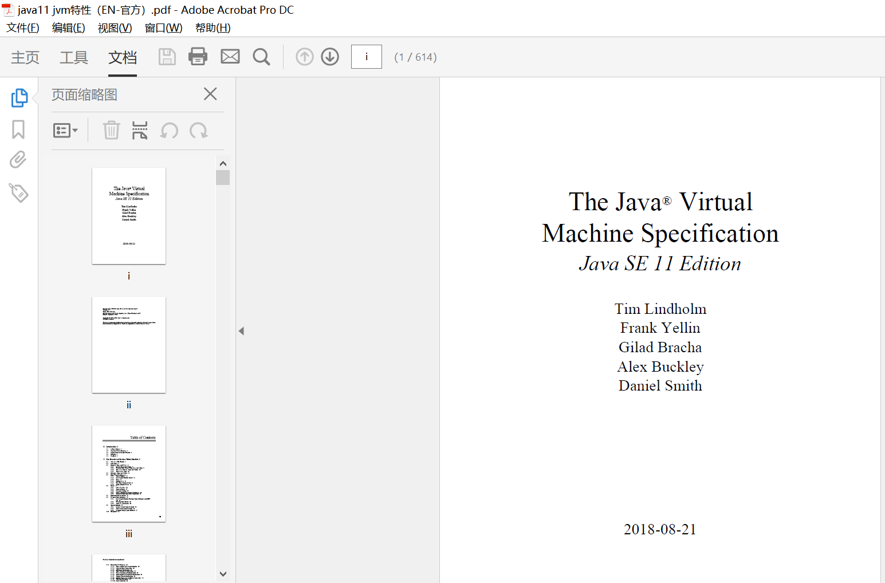Image resolution: width=885 pixels, height=583 pixels.
Task: Rotate page counterclockwise
Action: point(169,131)
